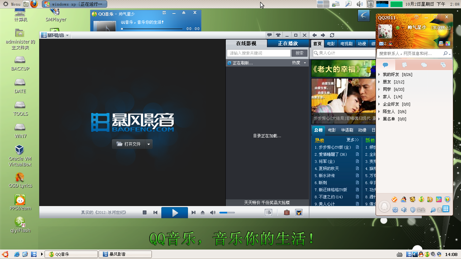The image size is (461, 259).
Task: Toggle the Baofeng playlist panel button
Action: coord(268,212)
